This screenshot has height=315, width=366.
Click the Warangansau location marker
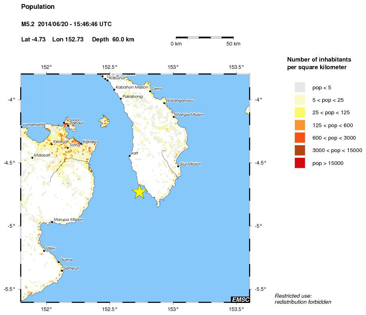(x=164, y=103)
